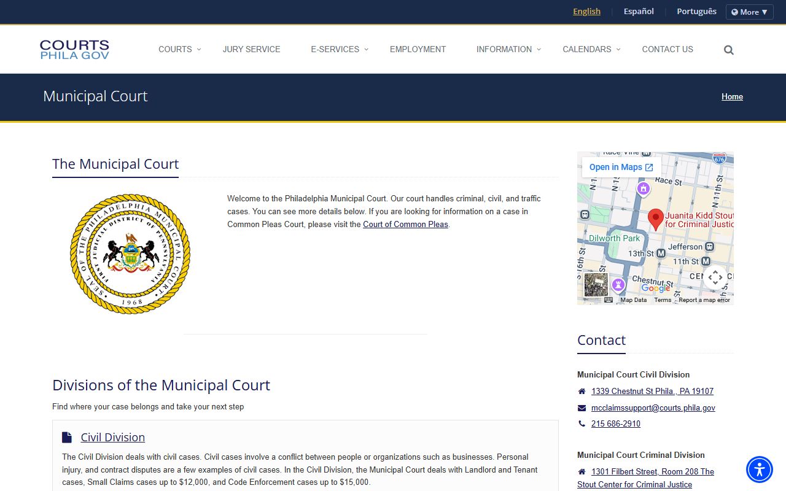This screenshot has height=491, width=786.
Task: Call the 215 686-2910 phone link
Action: point(616,424)
